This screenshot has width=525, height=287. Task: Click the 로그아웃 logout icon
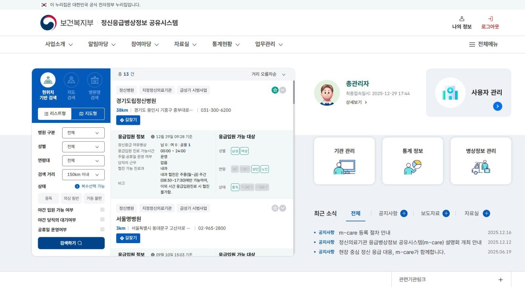point(490,19)
